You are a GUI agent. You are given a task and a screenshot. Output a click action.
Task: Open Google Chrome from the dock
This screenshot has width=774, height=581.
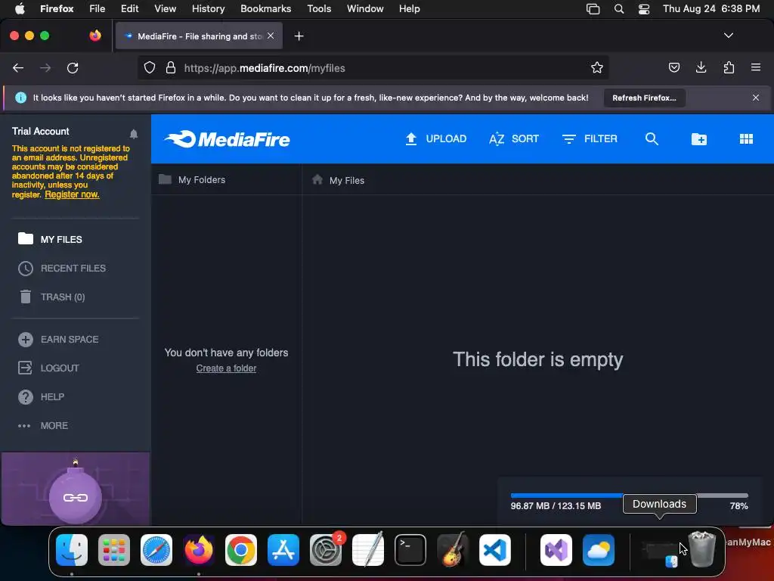(241, 550)
